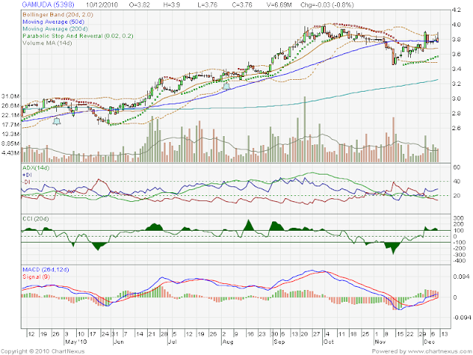This screenshot has width=473, height=355.
Task: Click the CCI (20d) indicator label
Action: (x=35, y=219)
